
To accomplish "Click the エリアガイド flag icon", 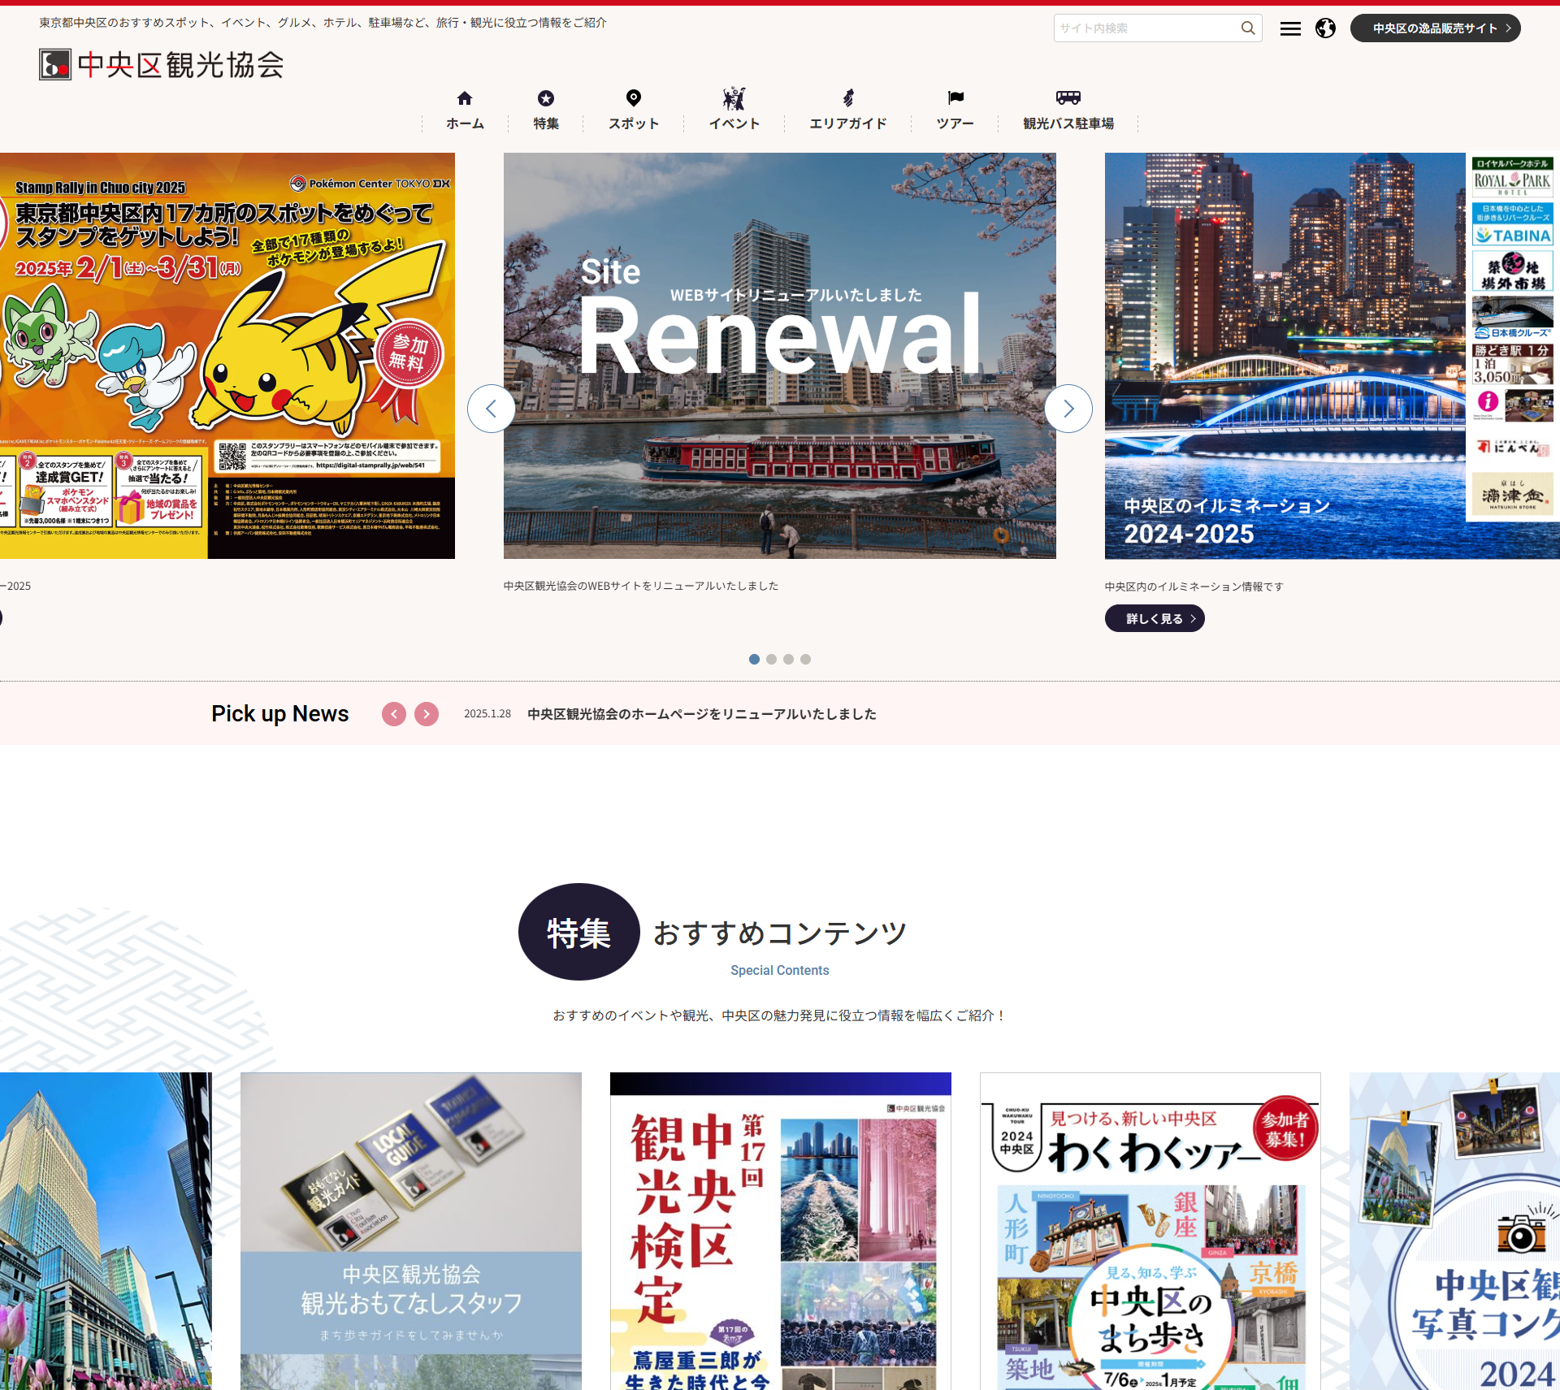I will tap(847, 97).
